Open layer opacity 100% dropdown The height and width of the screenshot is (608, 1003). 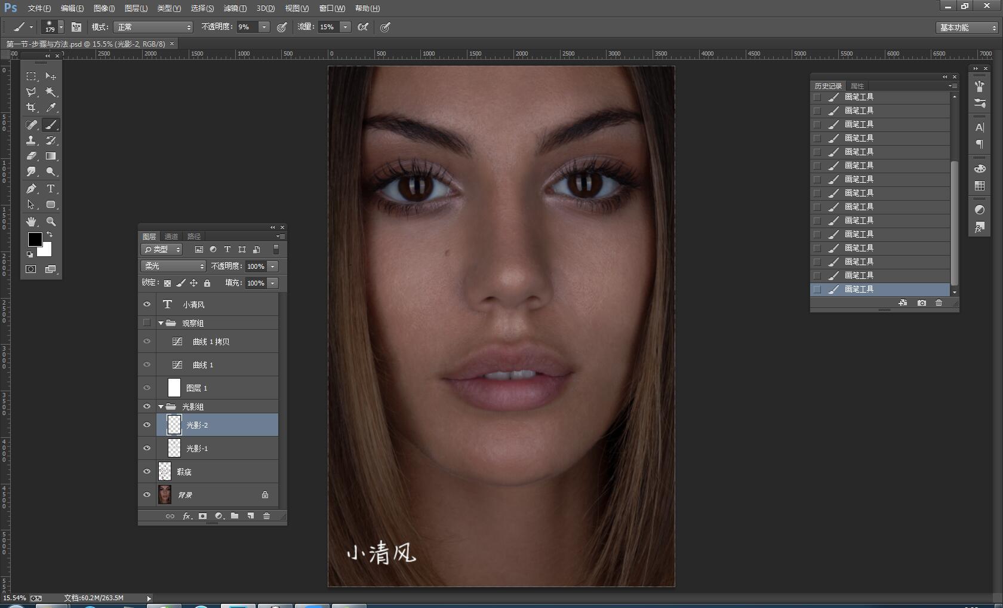tap(273, 266)
